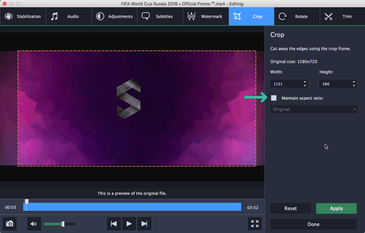Screen dimensions: 365x233
Task: Expand the Original aspect ratio dropdown
Action: (x=314, y=109)
